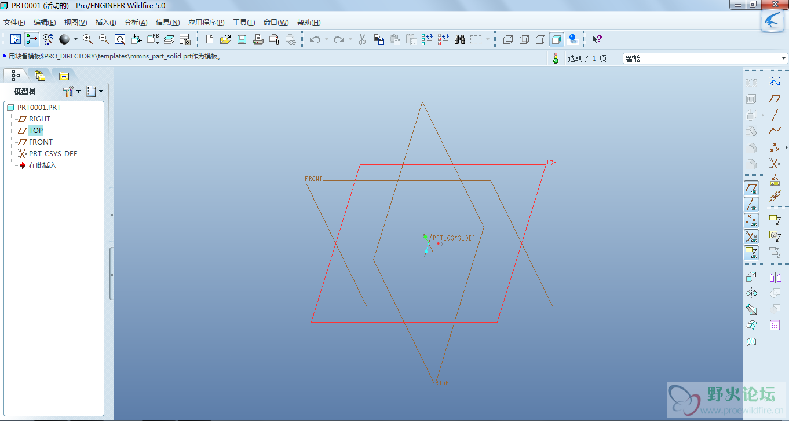This screenshot has height=421, width=789.
Task: Expand the Datum Point tool flyout arrow
Action: coord(786,147)
